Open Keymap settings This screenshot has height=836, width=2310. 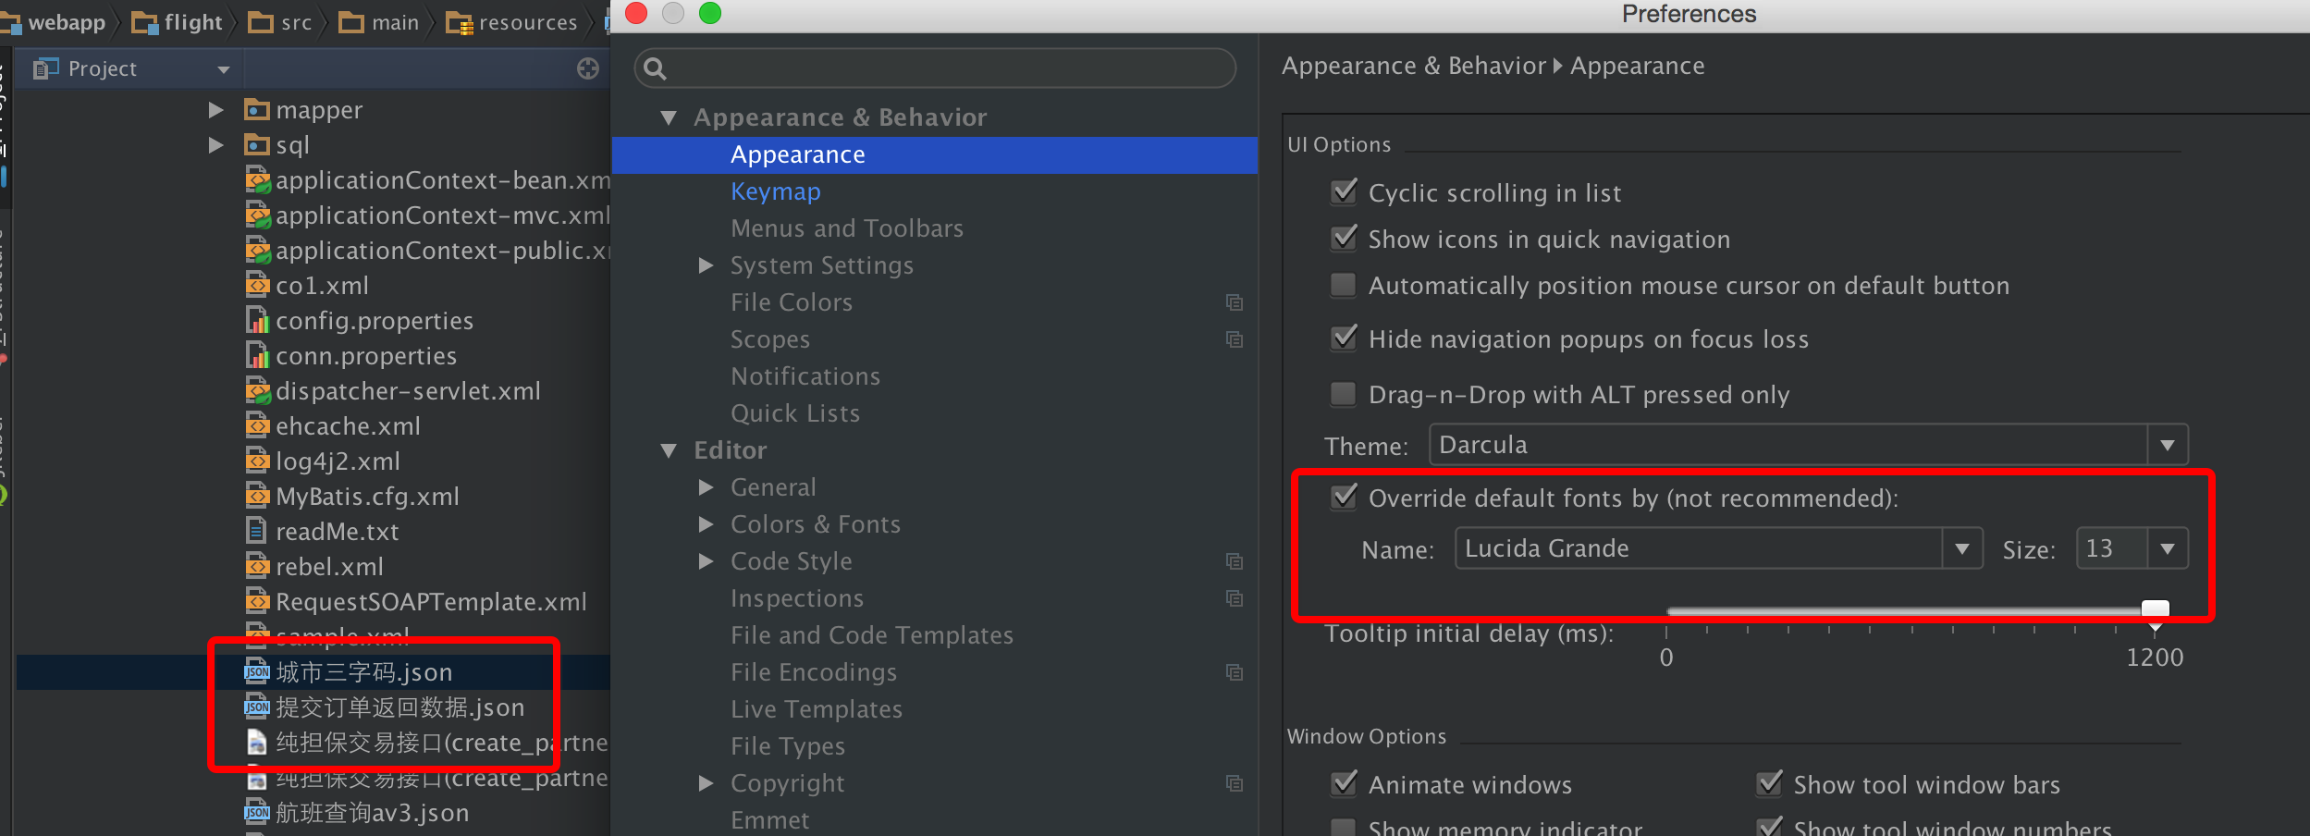tap(776, 191)
